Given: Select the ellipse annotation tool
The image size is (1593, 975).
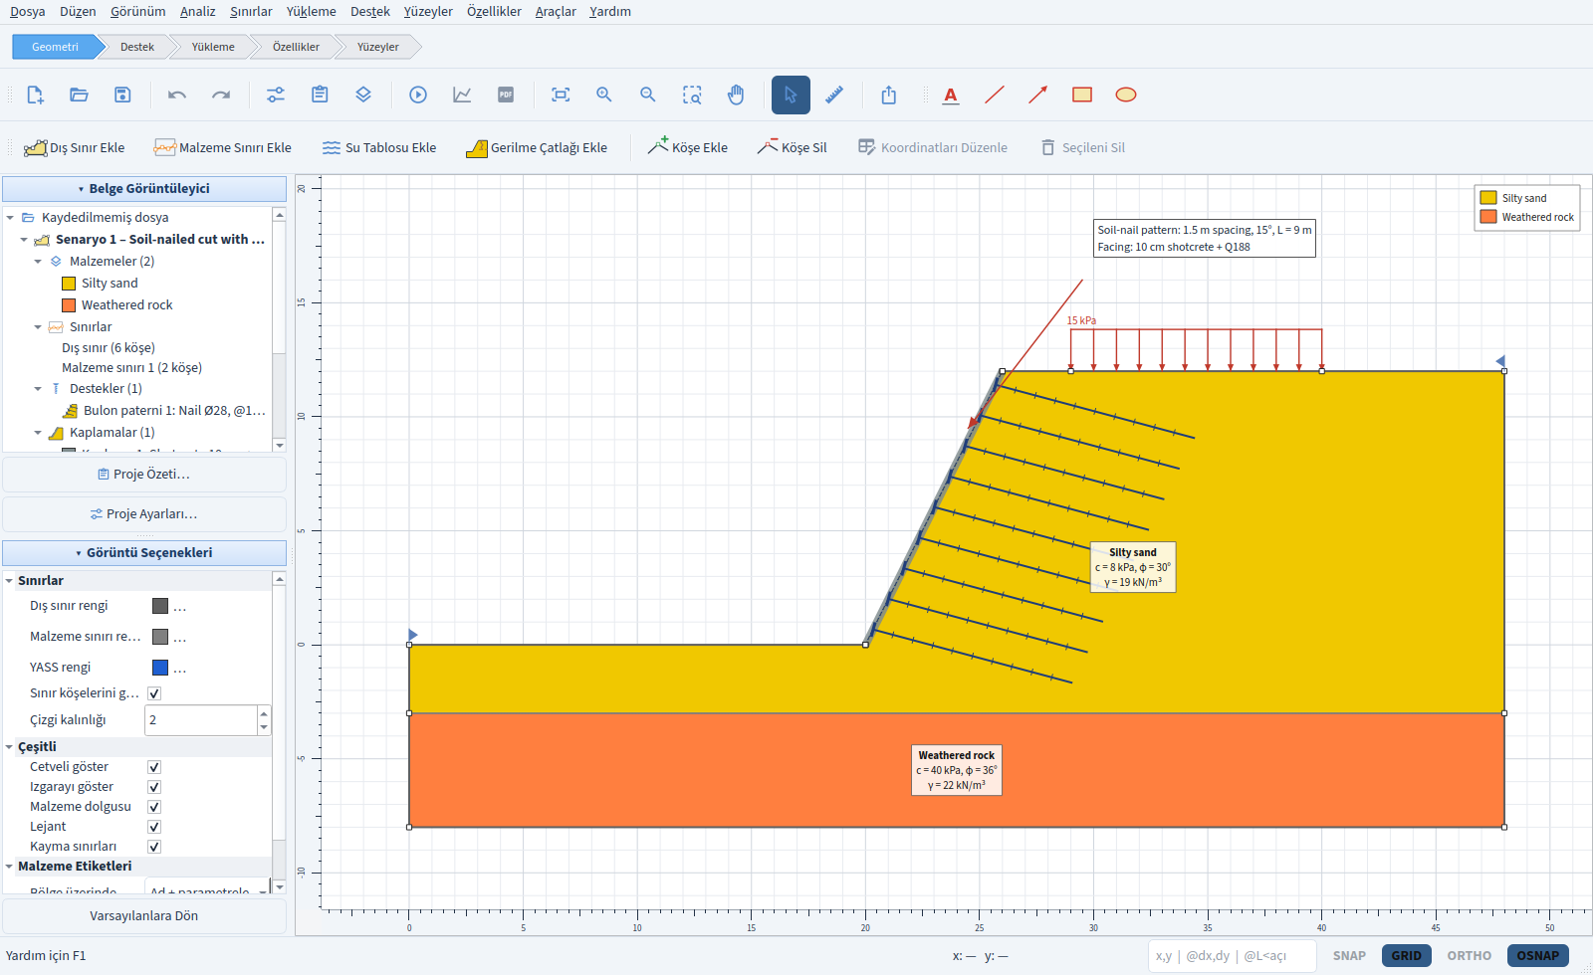Looking at the screenshot, I should coord(1126,95).
